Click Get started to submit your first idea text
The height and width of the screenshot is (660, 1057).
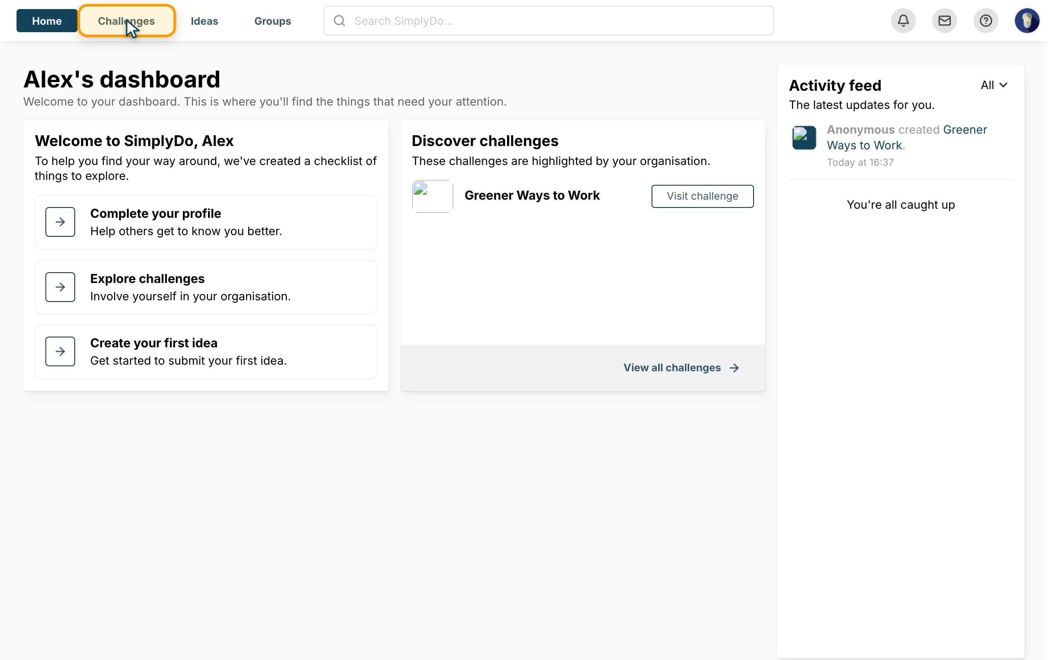[x=188, y=361]
